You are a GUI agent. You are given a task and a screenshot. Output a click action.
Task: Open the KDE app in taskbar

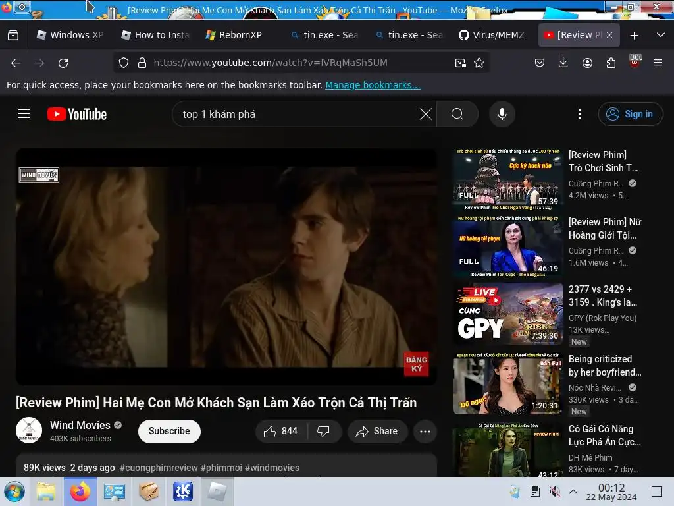click(183, 492)
